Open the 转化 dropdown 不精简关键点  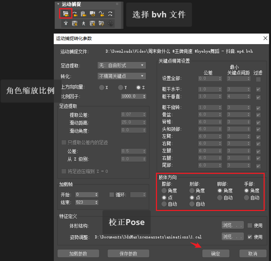(122, 76)
